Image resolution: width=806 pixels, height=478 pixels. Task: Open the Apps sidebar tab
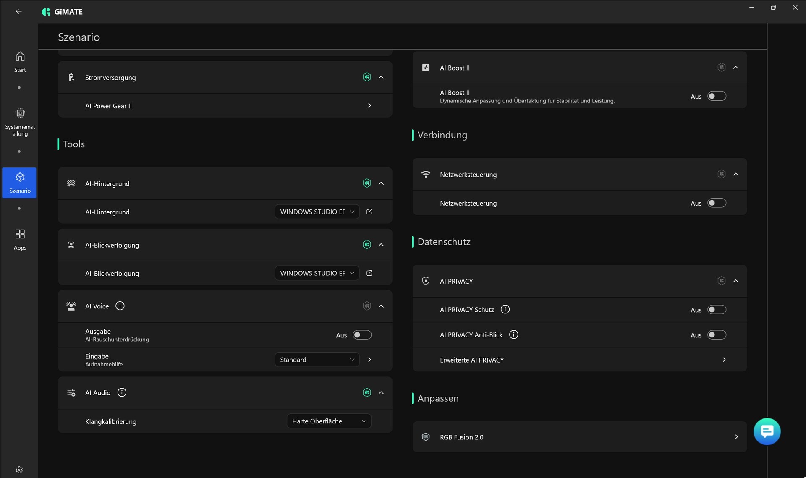pos(20,240)
